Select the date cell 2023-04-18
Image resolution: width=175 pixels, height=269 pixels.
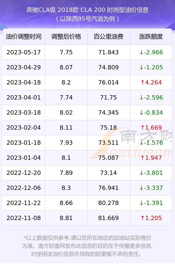(24, 83)
